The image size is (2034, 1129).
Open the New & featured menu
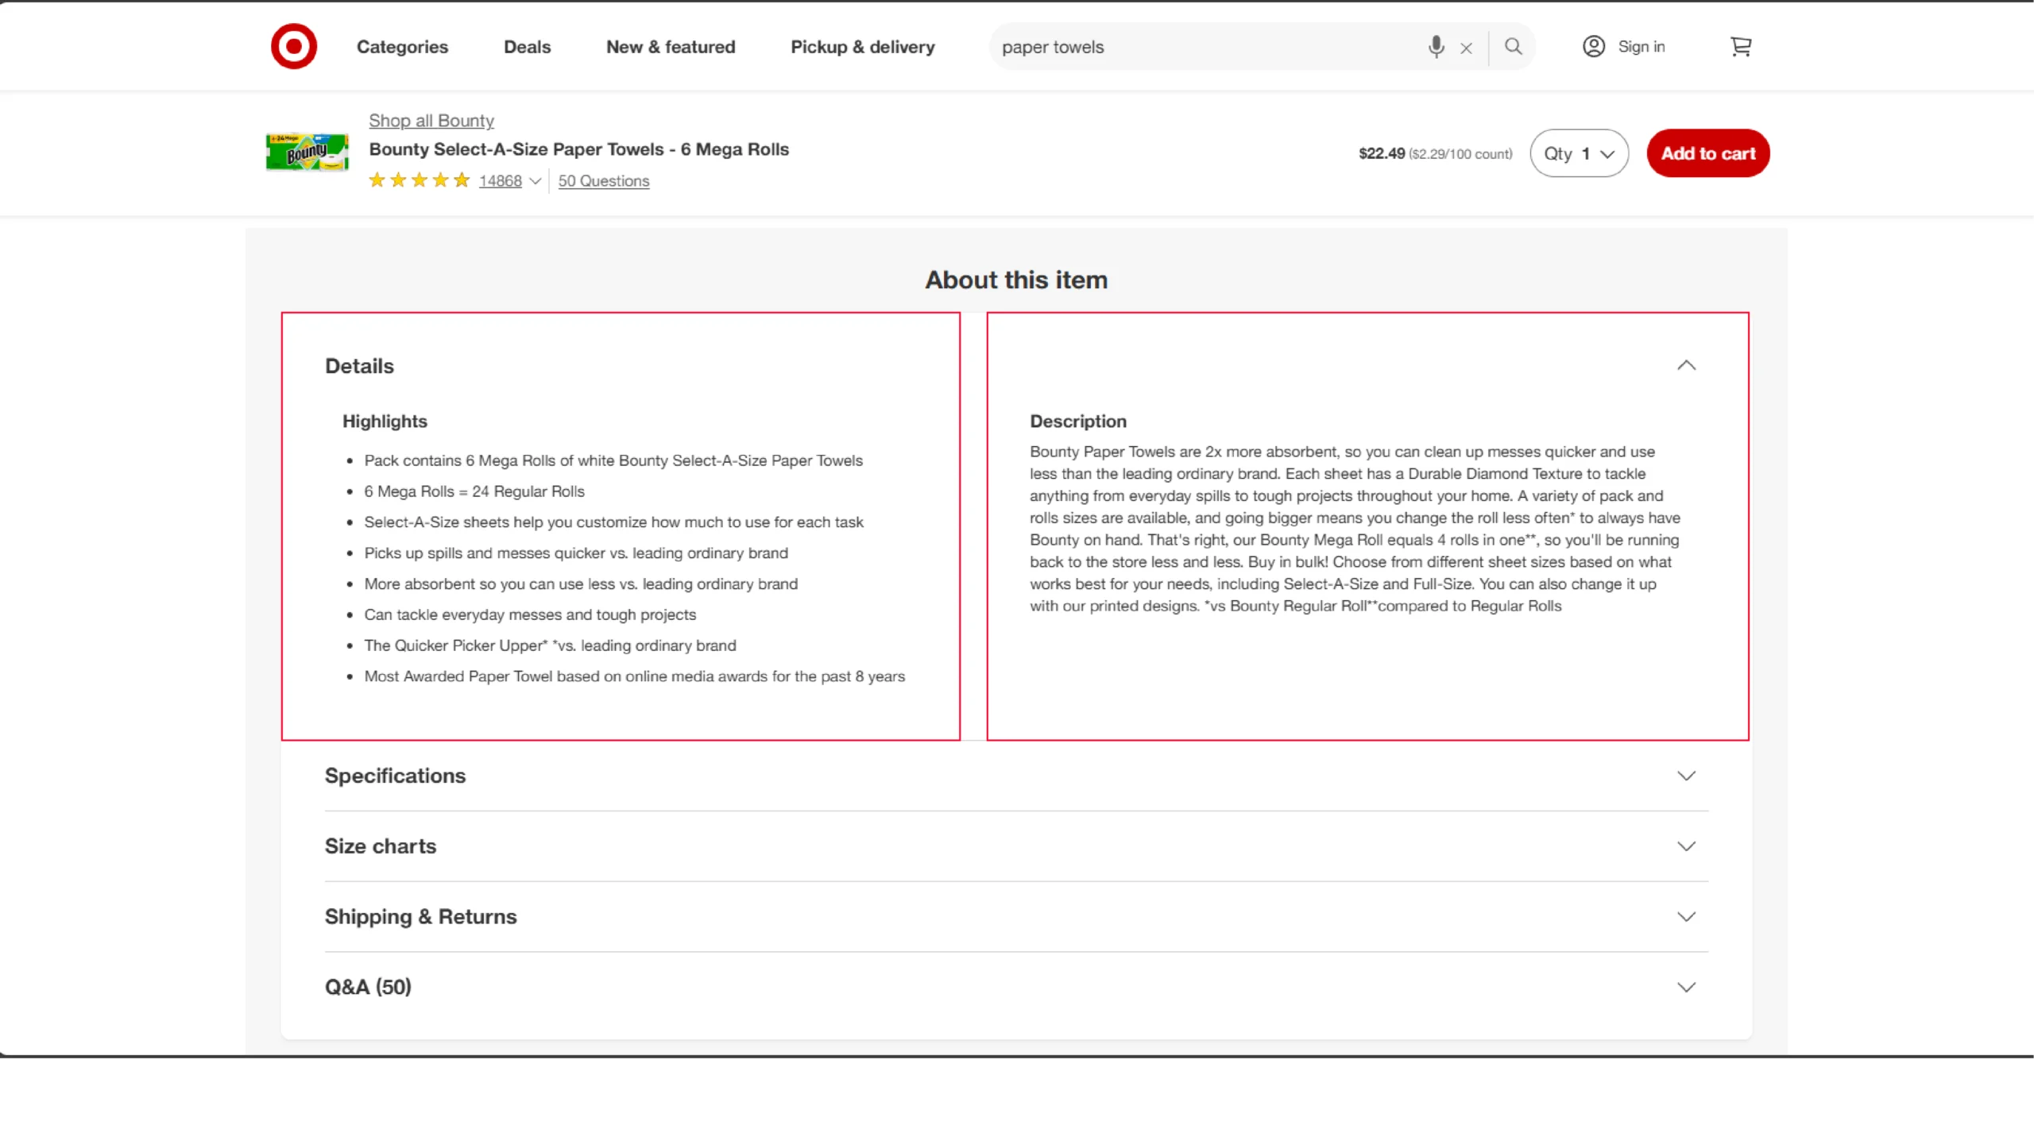671,47
